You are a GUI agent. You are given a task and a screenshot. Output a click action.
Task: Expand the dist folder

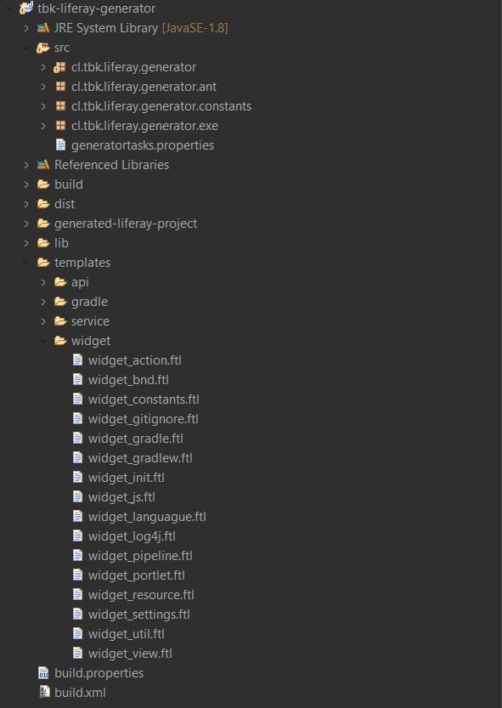26,204
